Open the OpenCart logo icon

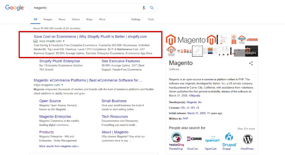[212, 139]
